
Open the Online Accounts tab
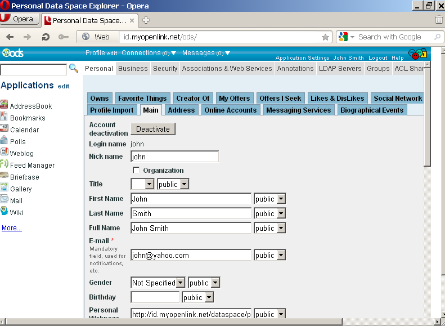point(231,110)
